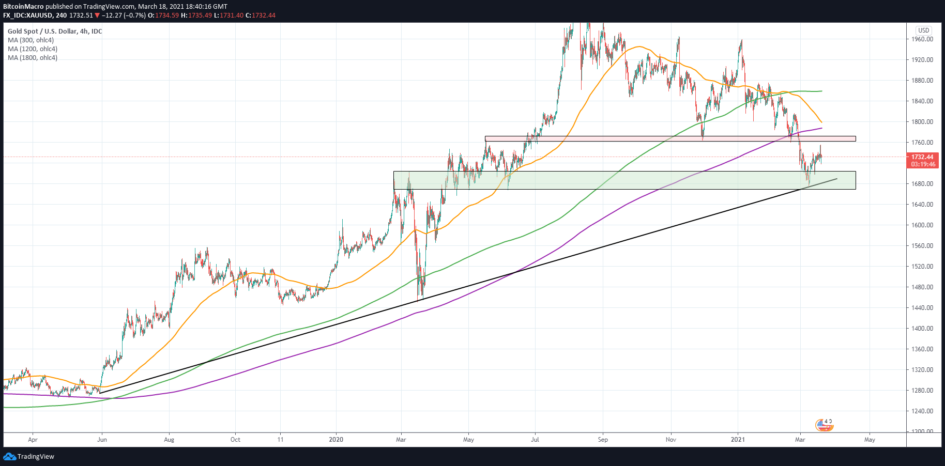Click the bar countdown 03:19:46
Viewport: 945px width, 466px height.
point(922,164)
